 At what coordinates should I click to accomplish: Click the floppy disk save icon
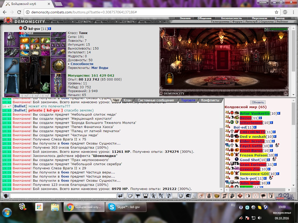(146, 196)
